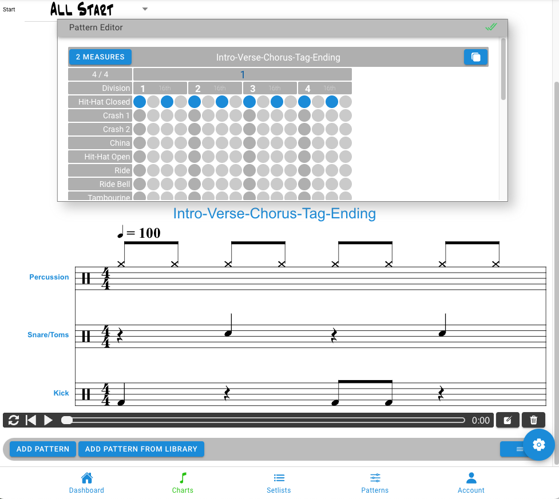This screenshot has width=559, height=499.
Task: Confirm edits with the green checkmark
Action: tap(491, 27)
